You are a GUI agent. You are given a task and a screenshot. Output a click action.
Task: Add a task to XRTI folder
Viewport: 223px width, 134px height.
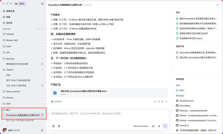click(x=42, y=104)
